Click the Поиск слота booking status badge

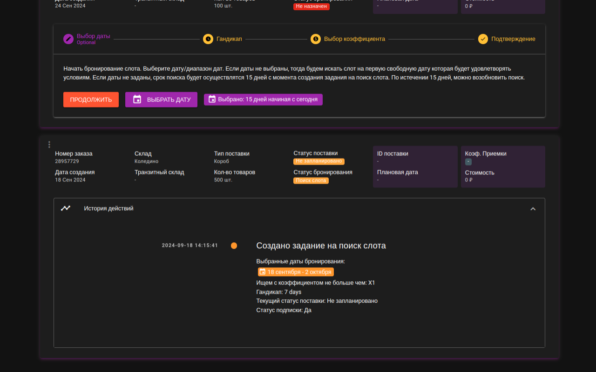311,180
